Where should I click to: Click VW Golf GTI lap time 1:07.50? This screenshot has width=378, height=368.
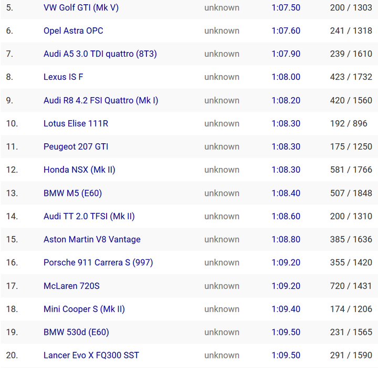coord(286,8)
